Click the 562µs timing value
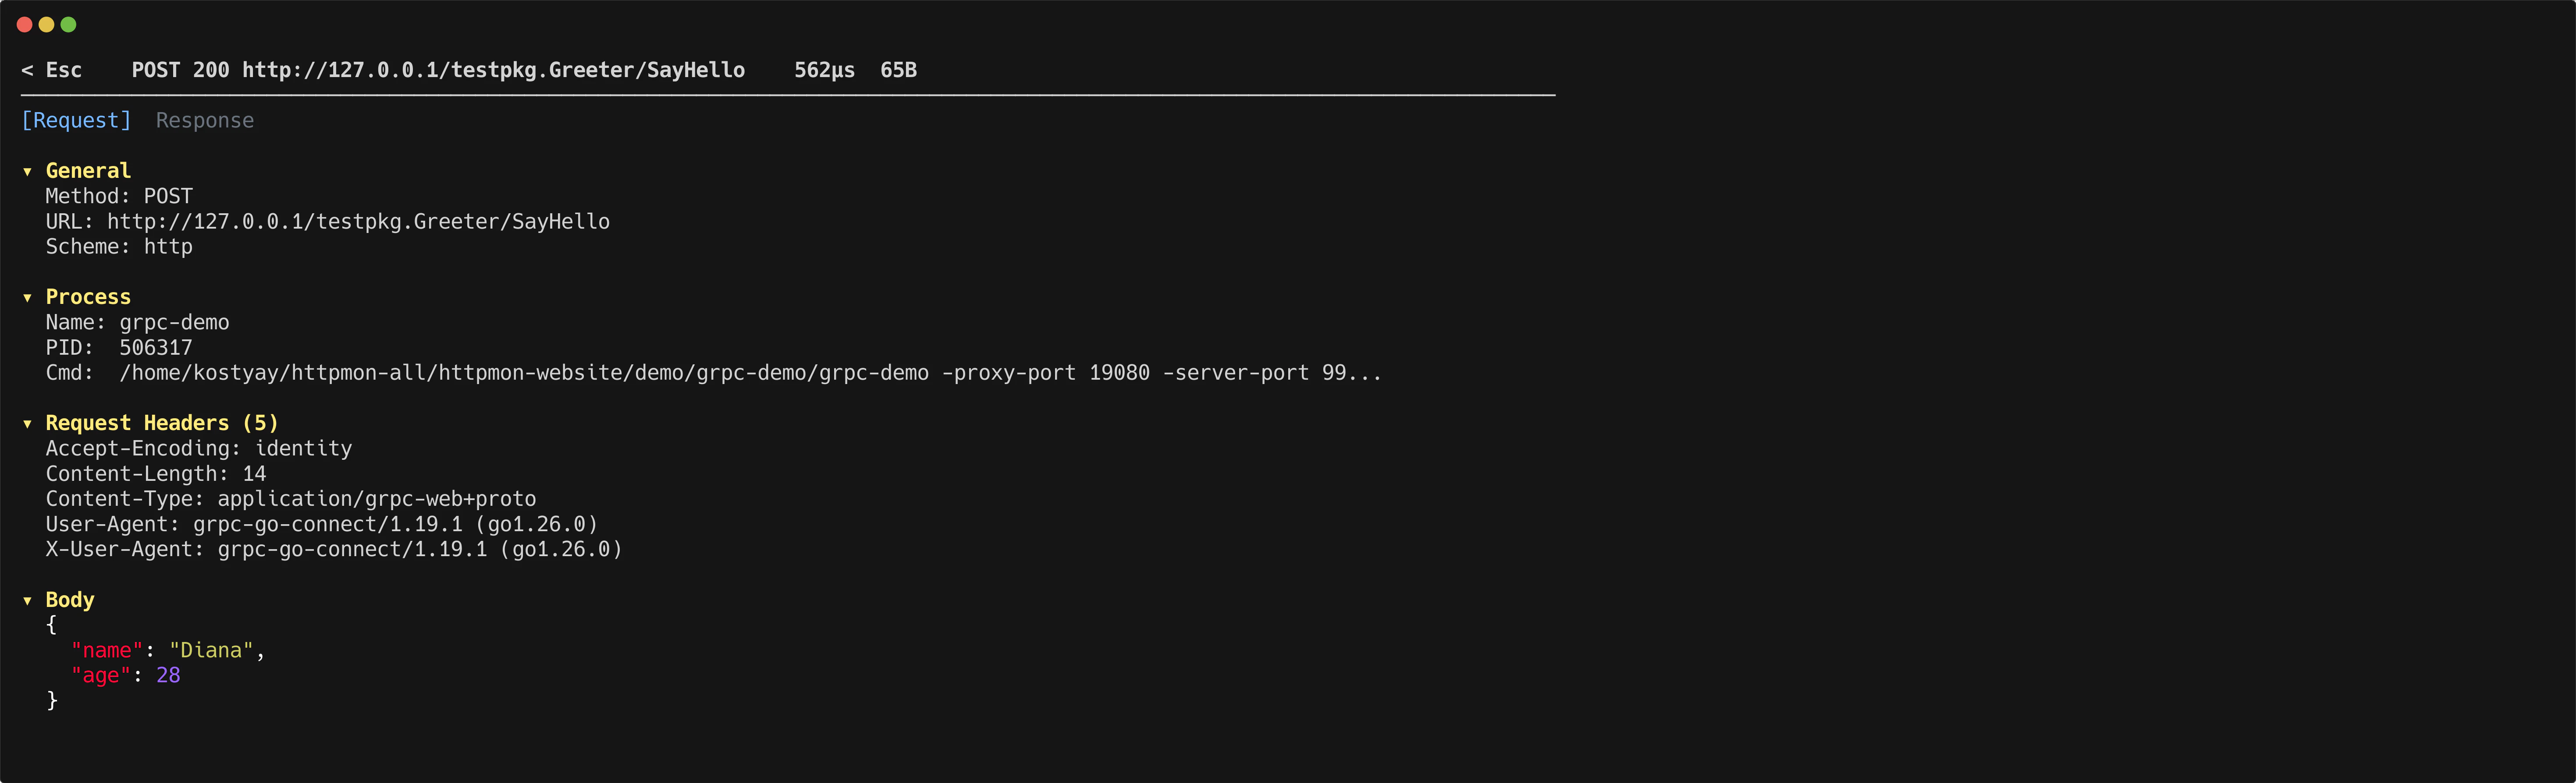The image size is (2576, 783). click(x=824, y=70)
